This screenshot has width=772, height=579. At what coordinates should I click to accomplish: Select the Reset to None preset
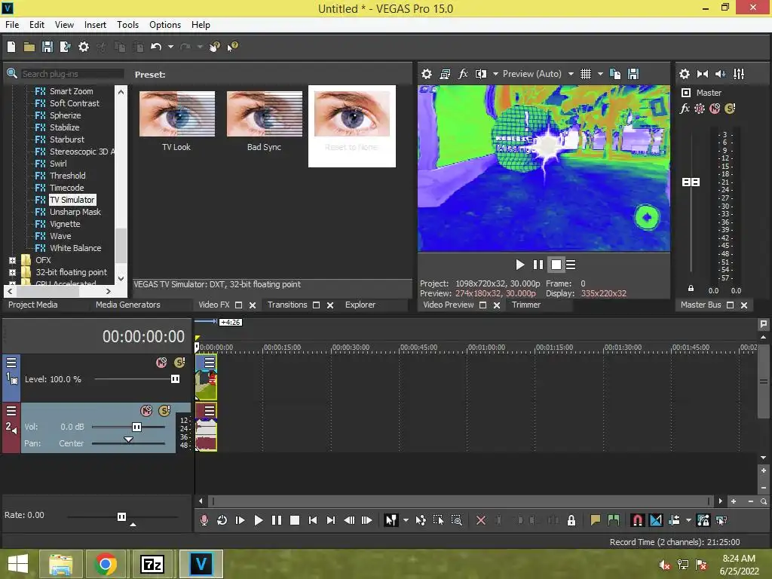(352, 126)
